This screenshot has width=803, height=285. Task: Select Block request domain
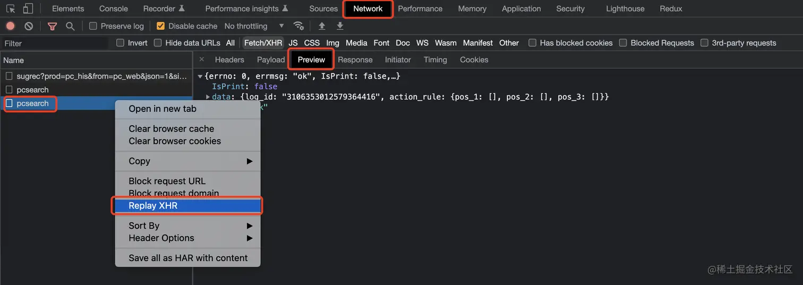point(188,193)
